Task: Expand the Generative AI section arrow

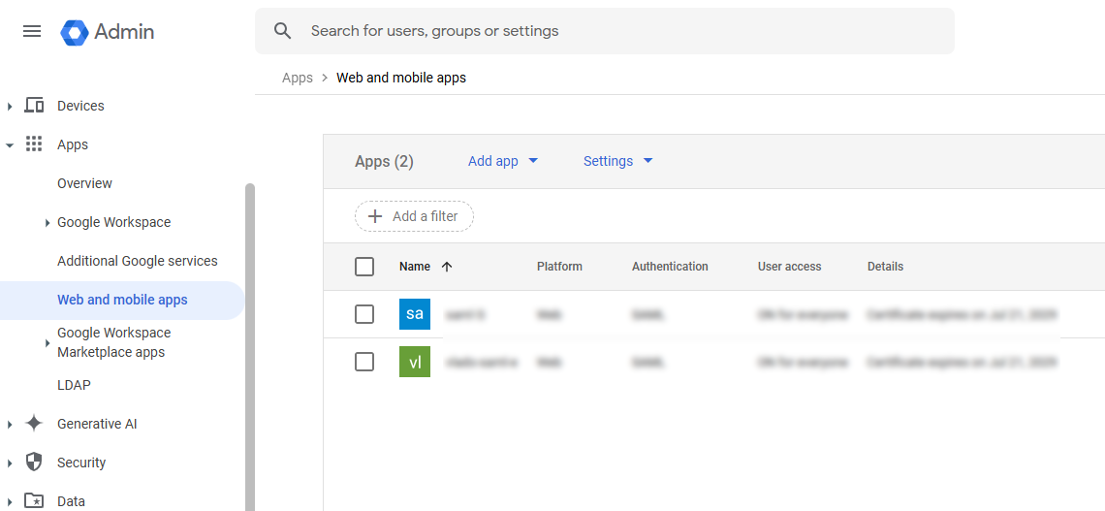Action: pos(10,425)
